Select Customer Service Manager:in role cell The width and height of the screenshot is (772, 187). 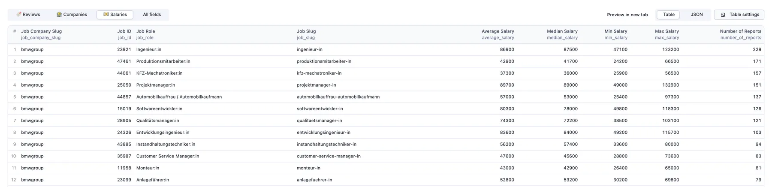[x=168, y=156]
